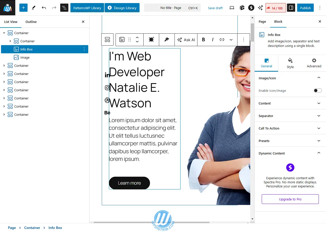326x232 pixels.
Task: Click the LinkedIn social icon on canvas
Action: click(107, 75)
